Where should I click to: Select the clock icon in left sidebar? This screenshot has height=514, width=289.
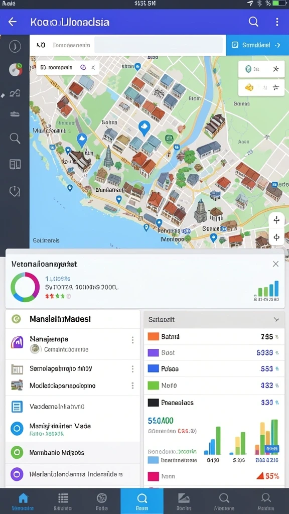coord(15,46)
